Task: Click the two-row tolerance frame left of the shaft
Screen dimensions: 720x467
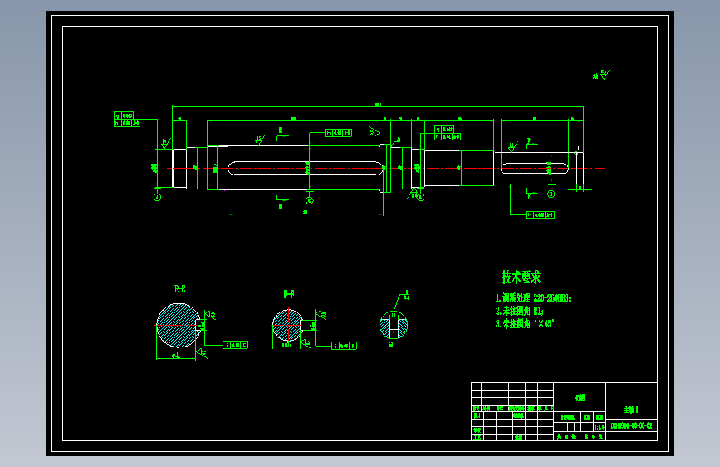Action: click(127, 120)
